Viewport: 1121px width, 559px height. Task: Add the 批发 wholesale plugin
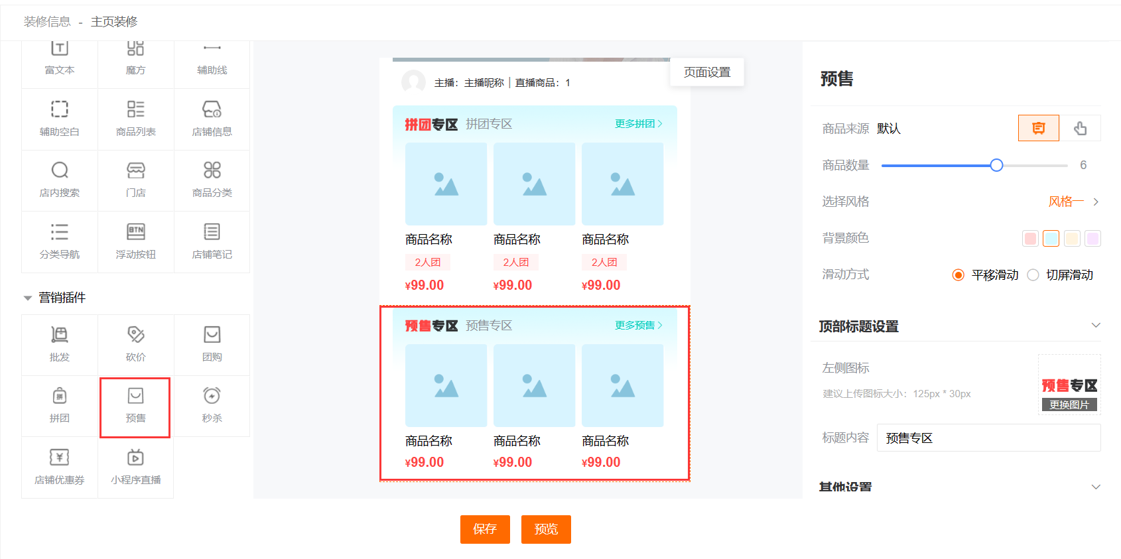pyautogui.click(x=60, y=344)
